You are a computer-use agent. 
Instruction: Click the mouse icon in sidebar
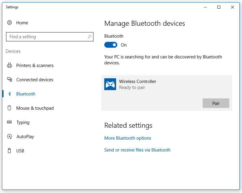coord(9,108)
